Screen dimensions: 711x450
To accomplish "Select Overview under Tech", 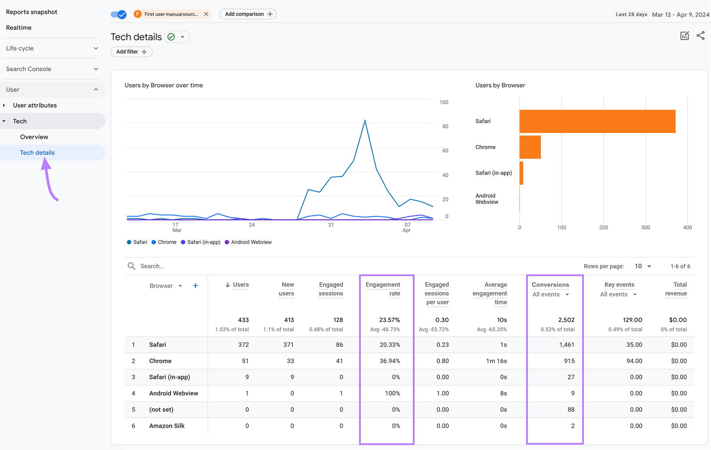I will pos(34,137).
